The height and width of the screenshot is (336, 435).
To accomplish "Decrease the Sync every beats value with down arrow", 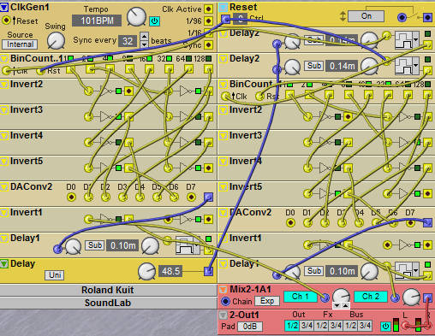I will tap(145, 44).
